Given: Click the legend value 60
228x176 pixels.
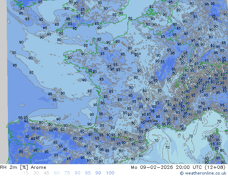Looking at the screenshot, I should coord(57,173).
